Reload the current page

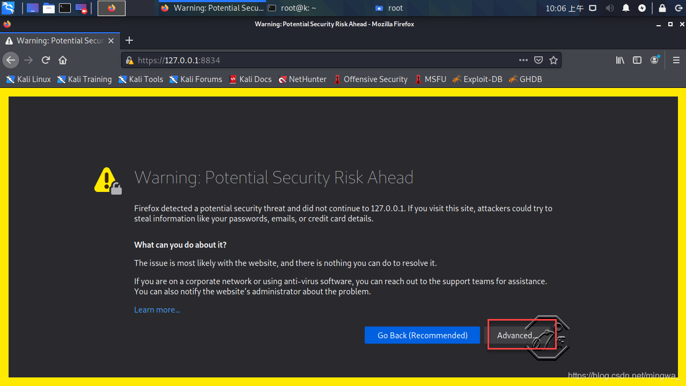click(46, 60)
